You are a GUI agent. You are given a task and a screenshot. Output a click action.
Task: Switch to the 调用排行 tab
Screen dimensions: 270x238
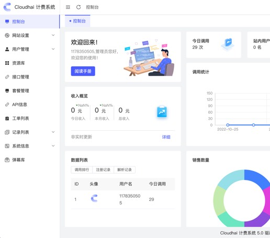(82, 169)
